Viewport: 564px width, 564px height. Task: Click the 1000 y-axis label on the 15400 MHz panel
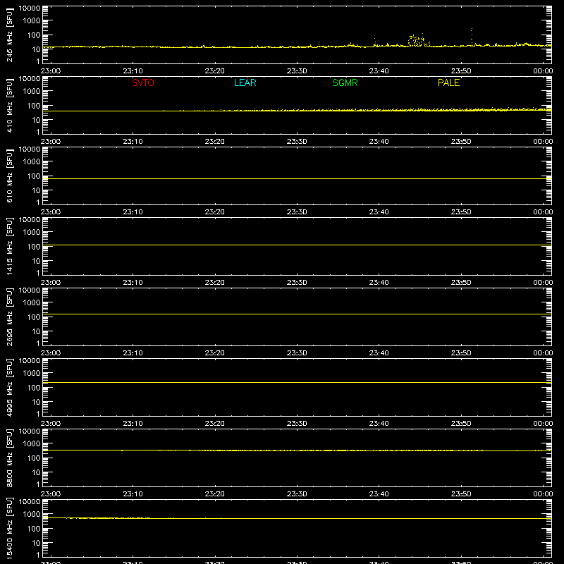[x=32, y=515]
